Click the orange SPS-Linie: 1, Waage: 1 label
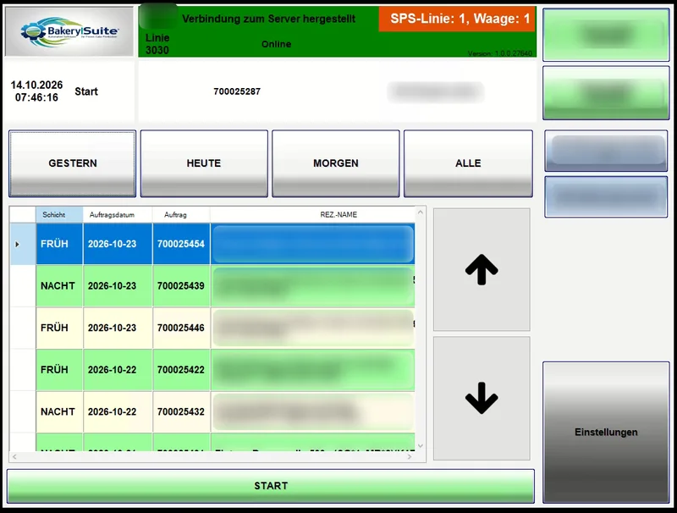The width and height of the screenshot is (677, 513). (x=457, y=19)
